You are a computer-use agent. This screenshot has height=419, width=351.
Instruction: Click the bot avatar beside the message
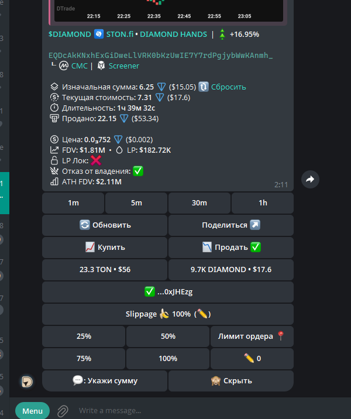[x=27, y=382]
